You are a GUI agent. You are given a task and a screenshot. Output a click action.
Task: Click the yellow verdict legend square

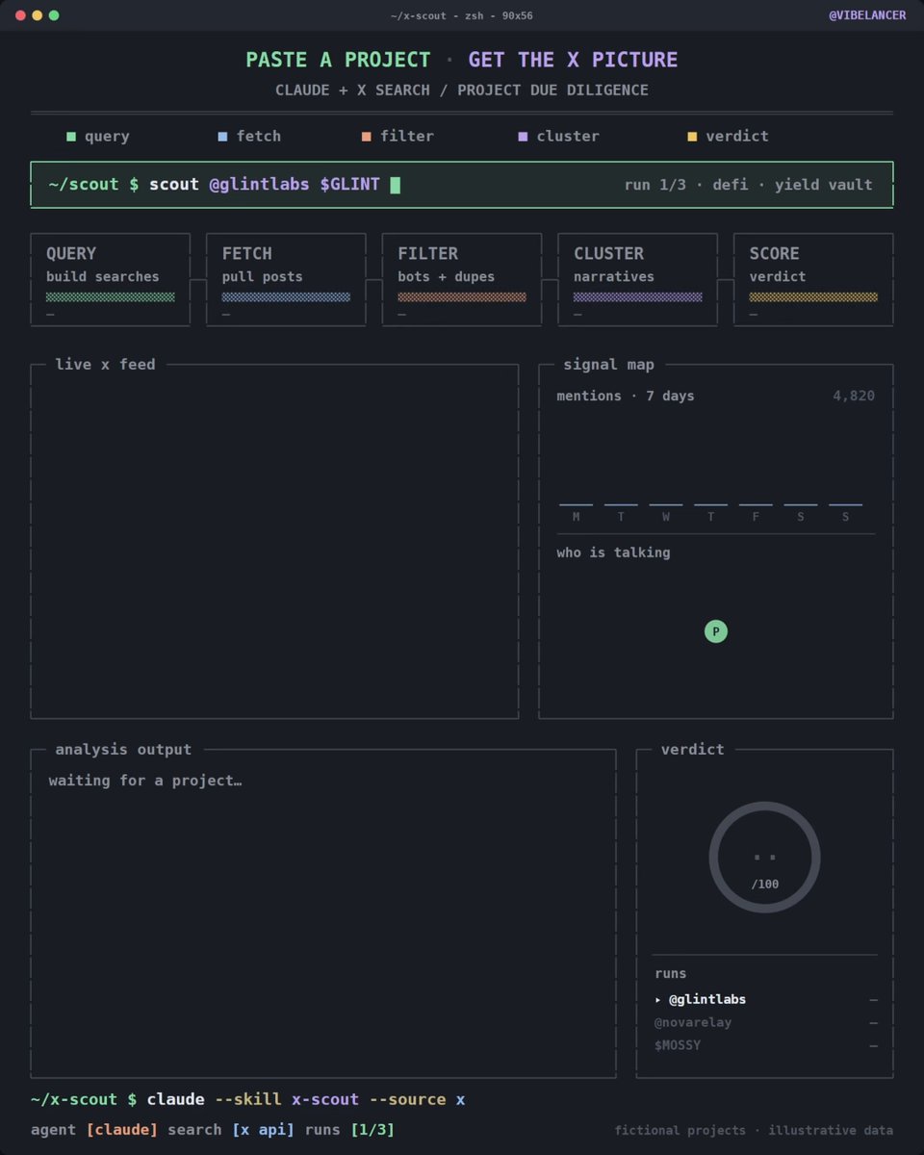pos(692,137)
